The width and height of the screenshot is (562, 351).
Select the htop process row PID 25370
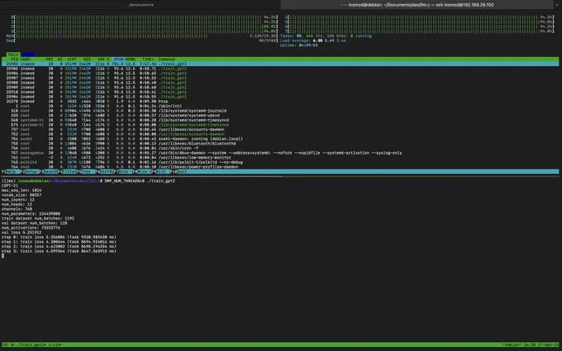280,102
